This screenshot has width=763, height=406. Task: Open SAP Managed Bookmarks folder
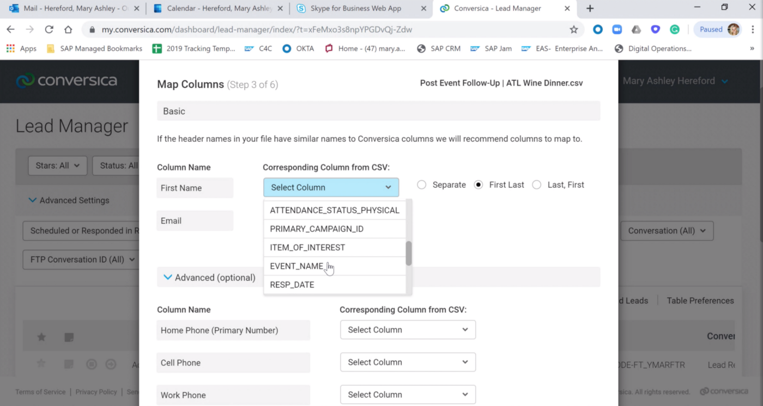[x=95, y=48]
